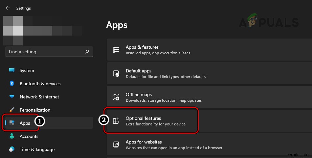312x158 pixels.
Task: Click the search magnifier icon
Action: click(x=87, y=52)
